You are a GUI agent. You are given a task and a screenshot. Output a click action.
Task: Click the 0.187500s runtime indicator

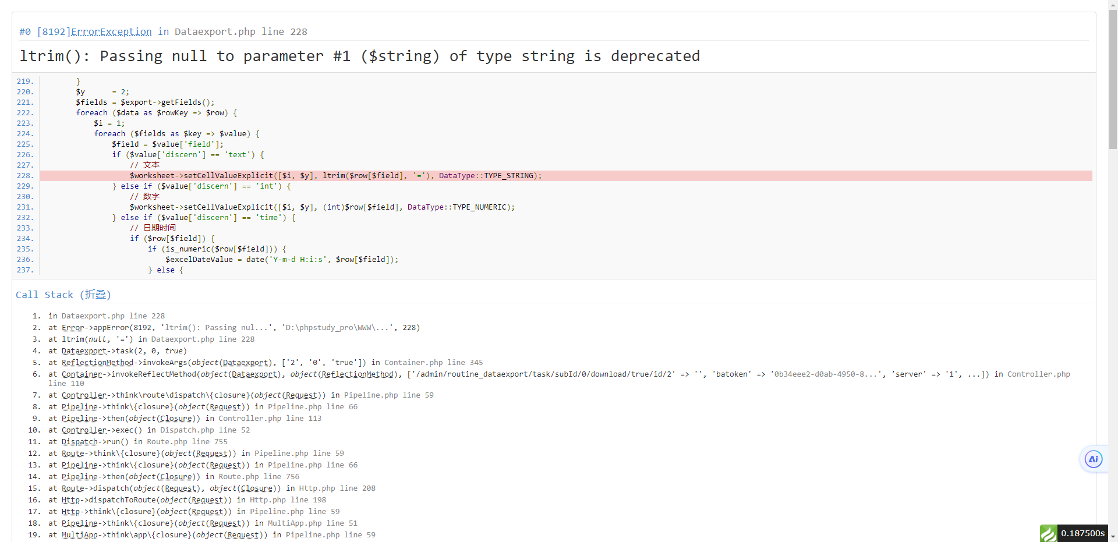point(1082,533)
